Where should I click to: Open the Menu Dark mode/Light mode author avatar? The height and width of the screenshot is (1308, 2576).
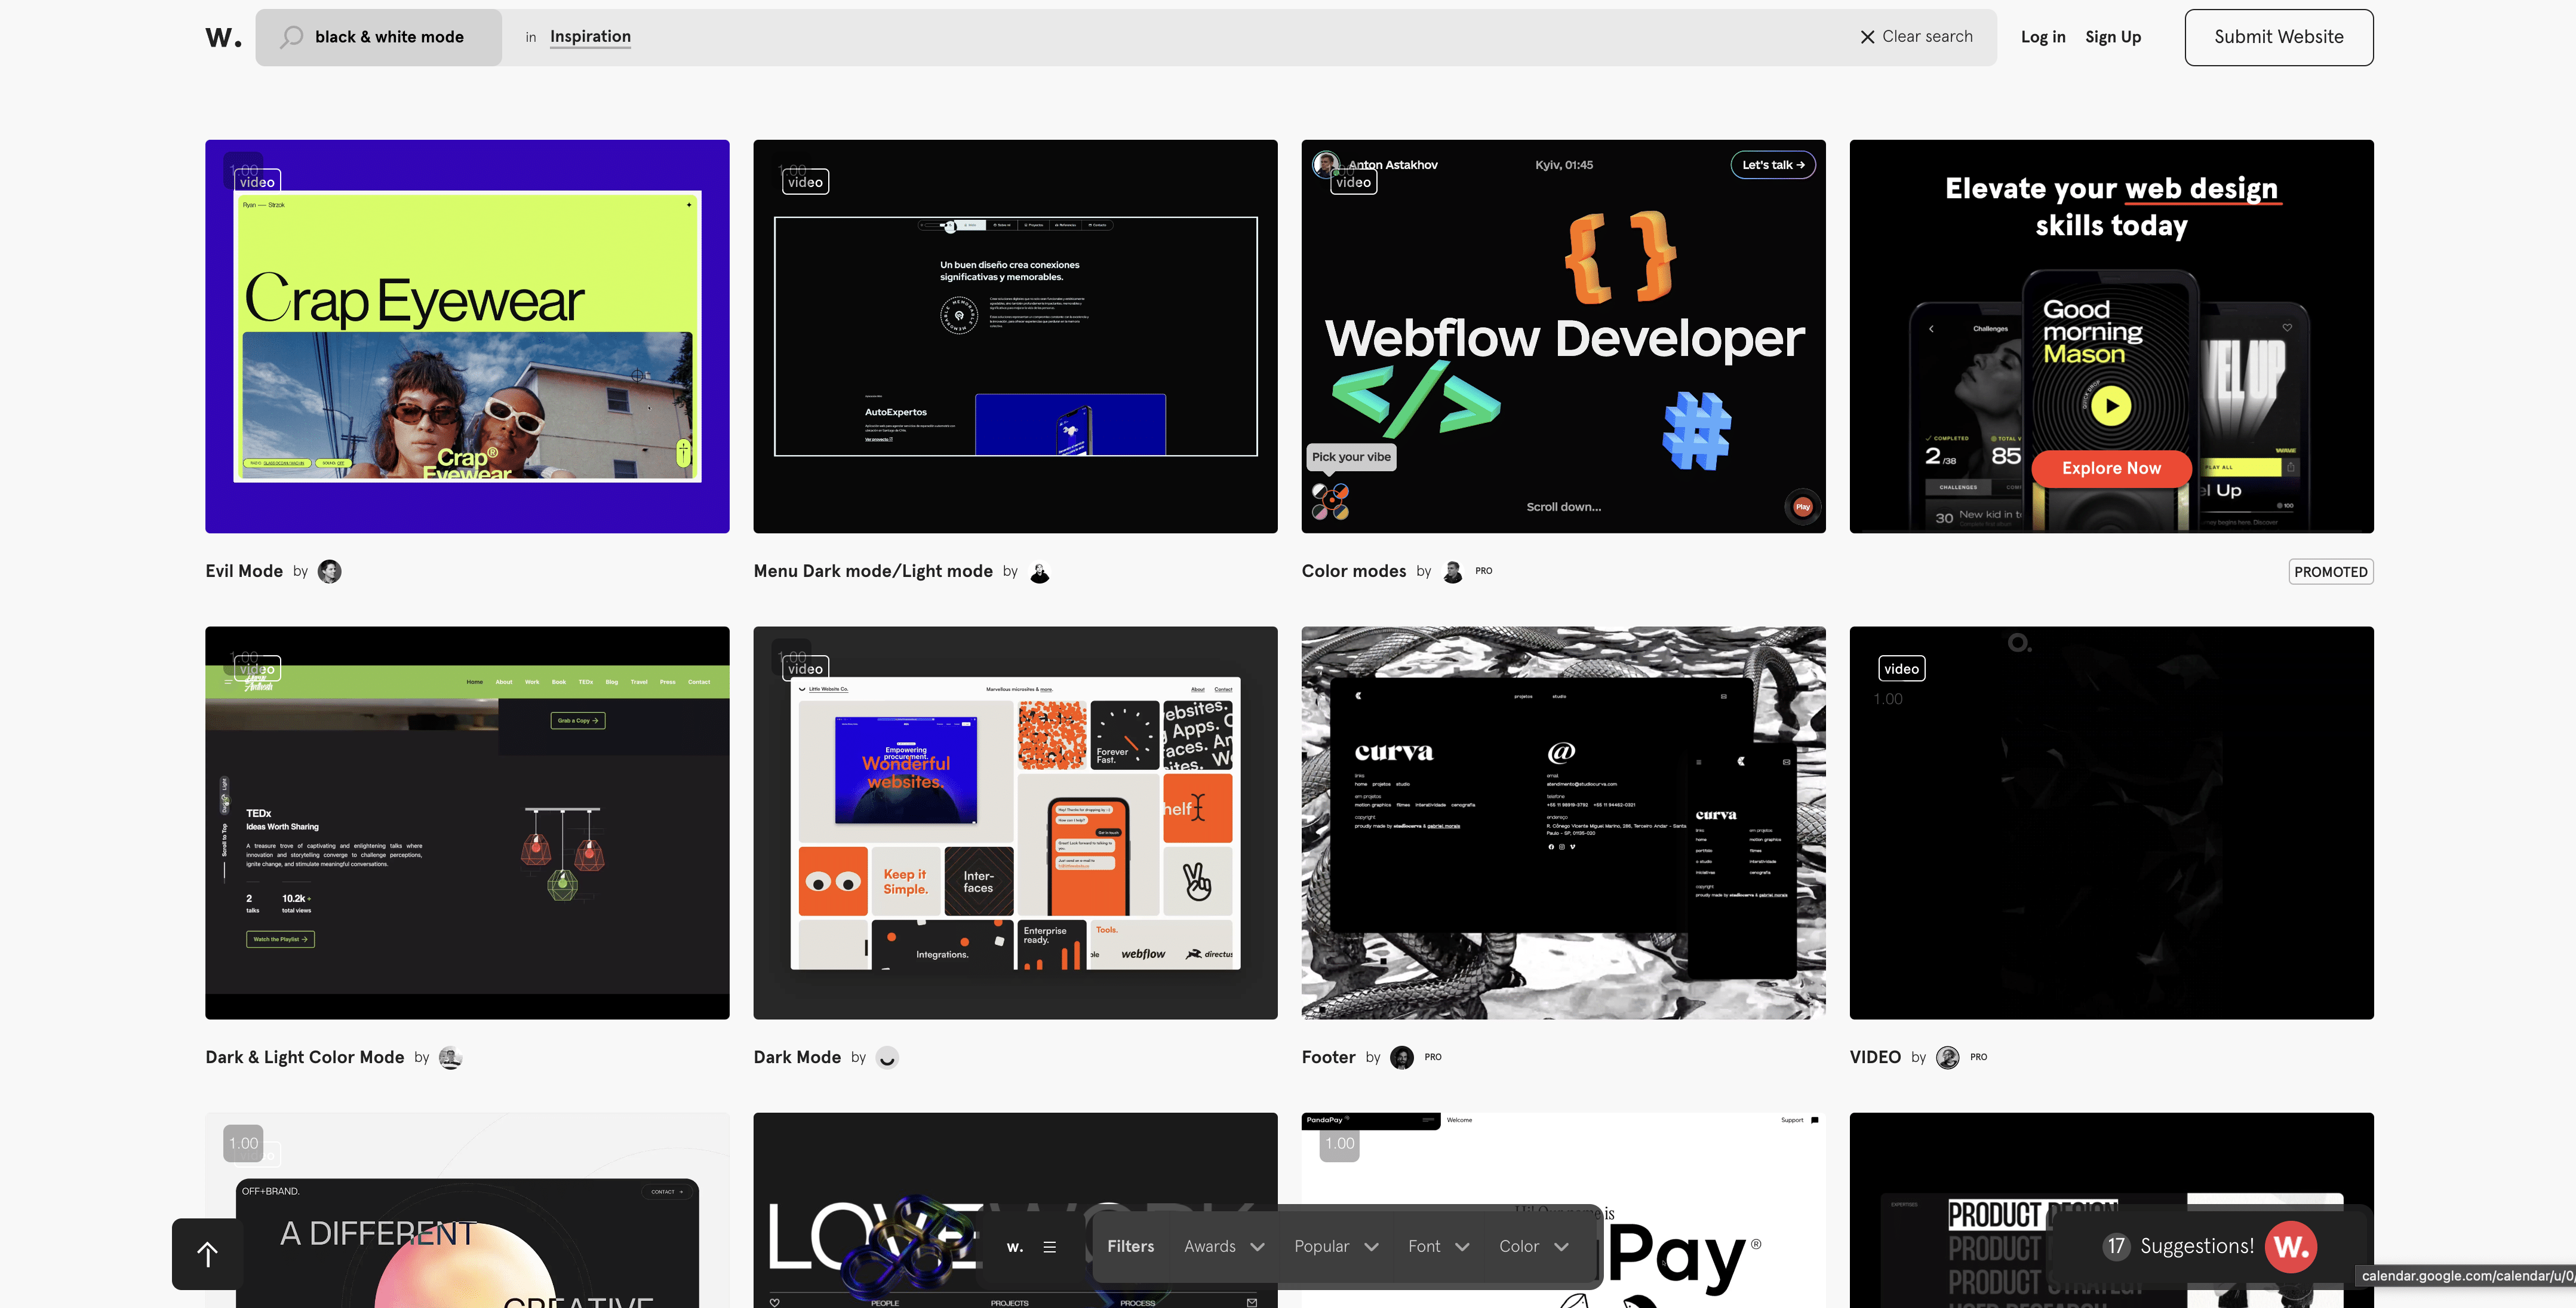pyautogui.click(x=1039, y=571)
